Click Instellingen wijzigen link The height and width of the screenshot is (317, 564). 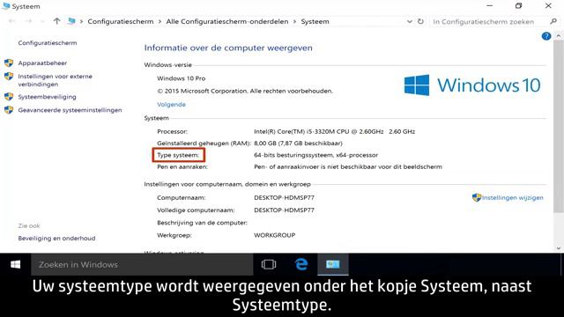(513, 197)
